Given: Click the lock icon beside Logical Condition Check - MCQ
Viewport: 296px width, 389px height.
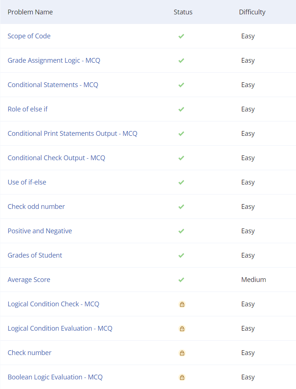Looking at the screenshot, I should click(182, 304).
